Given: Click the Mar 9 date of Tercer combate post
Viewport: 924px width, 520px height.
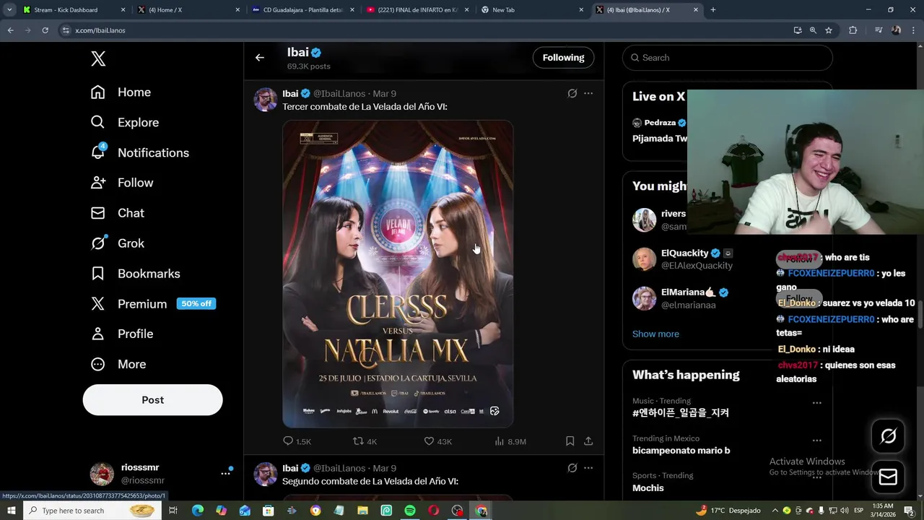Looking at the screenshot, I should click(x=384, y=94).
